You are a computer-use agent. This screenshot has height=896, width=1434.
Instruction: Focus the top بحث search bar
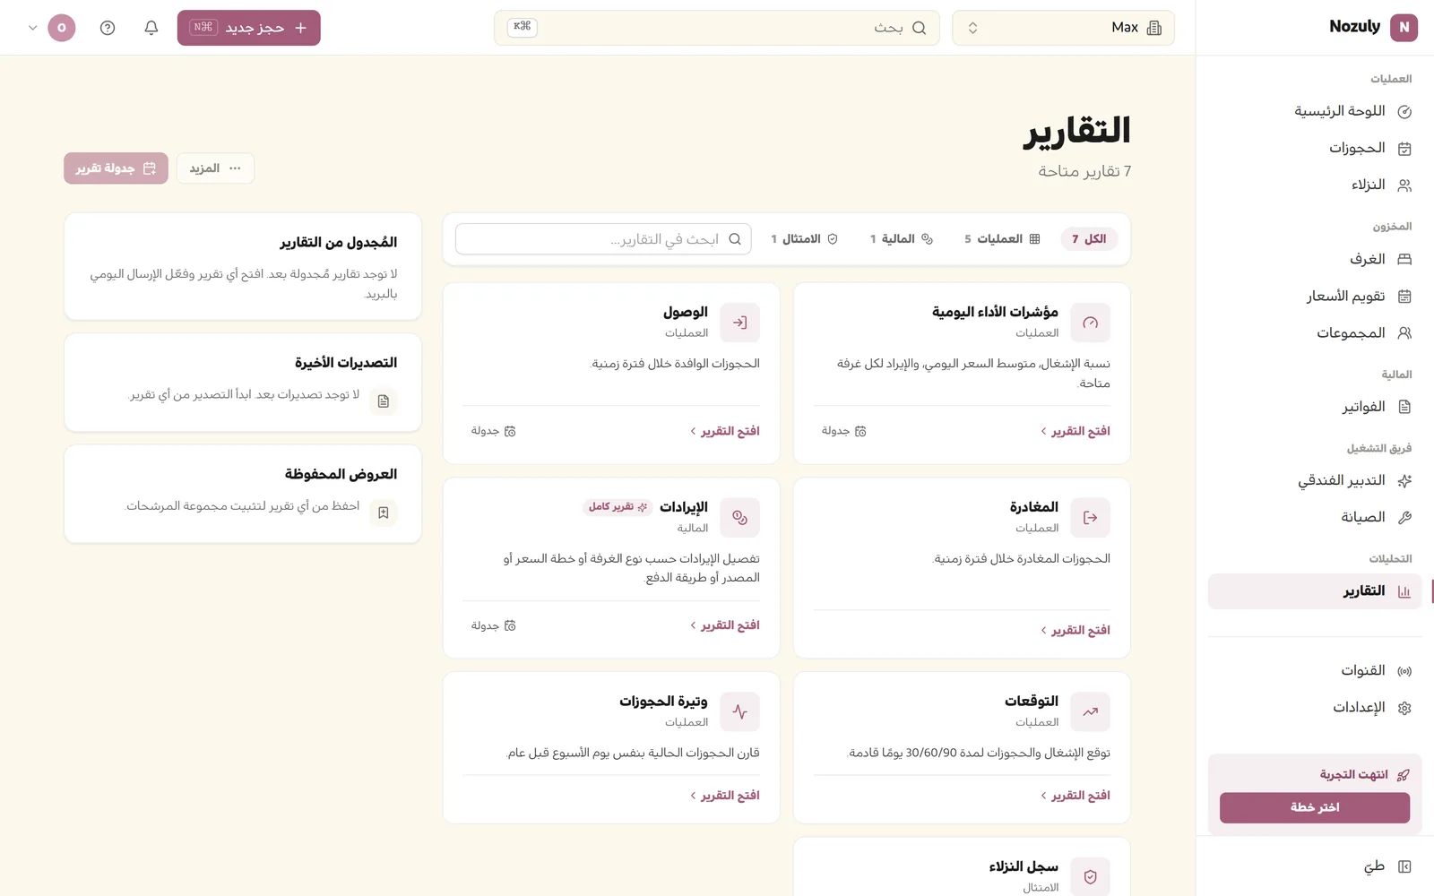point(716,28)
